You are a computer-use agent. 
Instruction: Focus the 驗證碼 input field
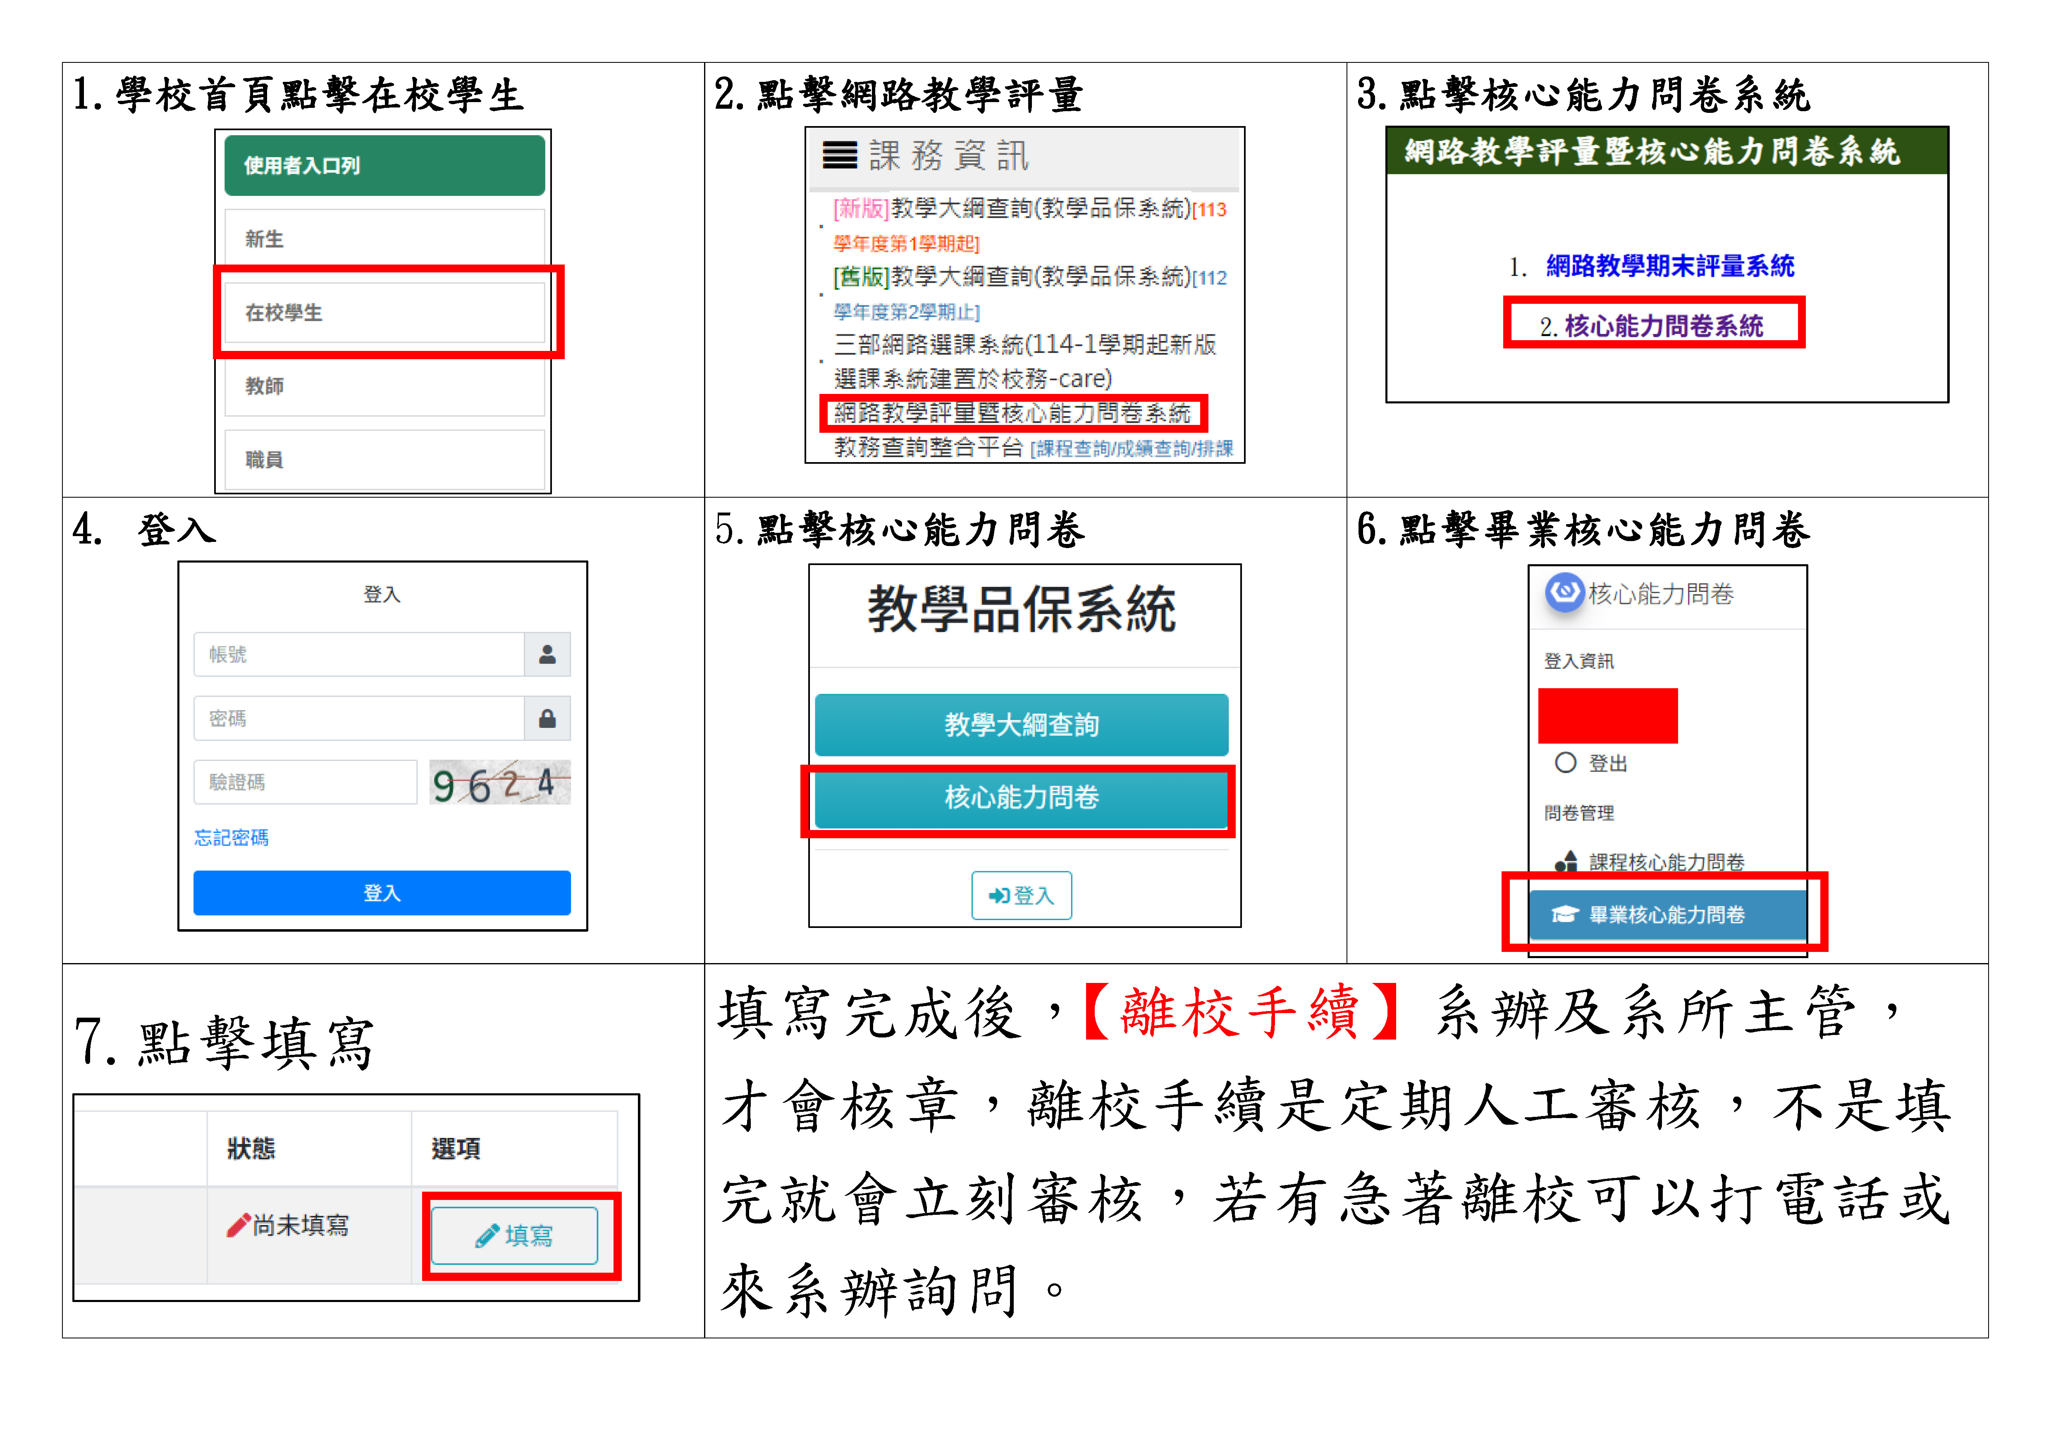(305, 783)
